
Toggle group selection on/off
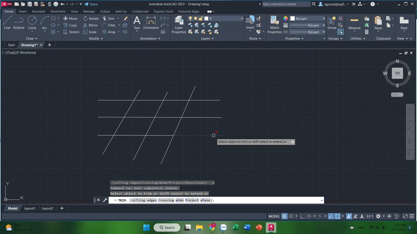click(x=341, y=32)
